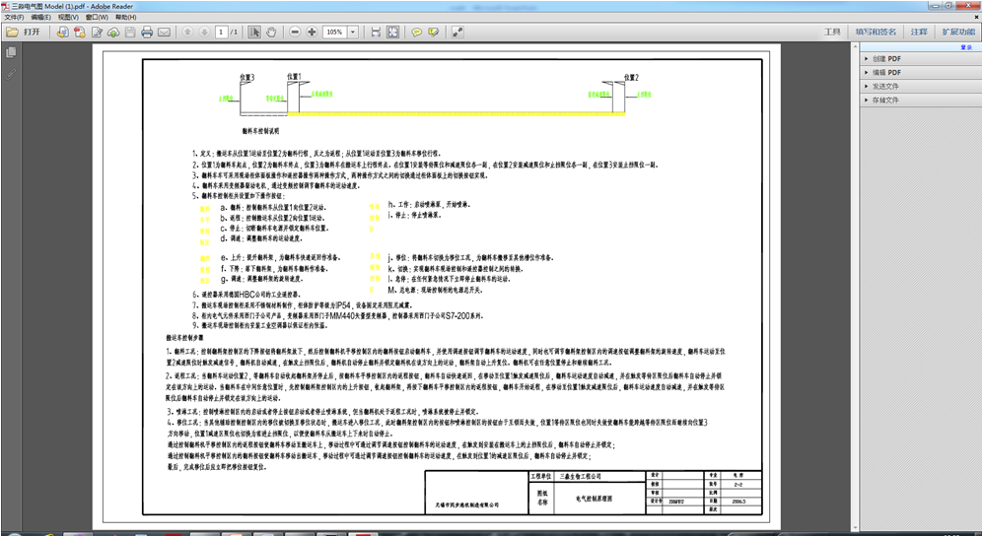Expand the 编辑 PDF section
Screen dimensions: 983x537
coord(885,73)
